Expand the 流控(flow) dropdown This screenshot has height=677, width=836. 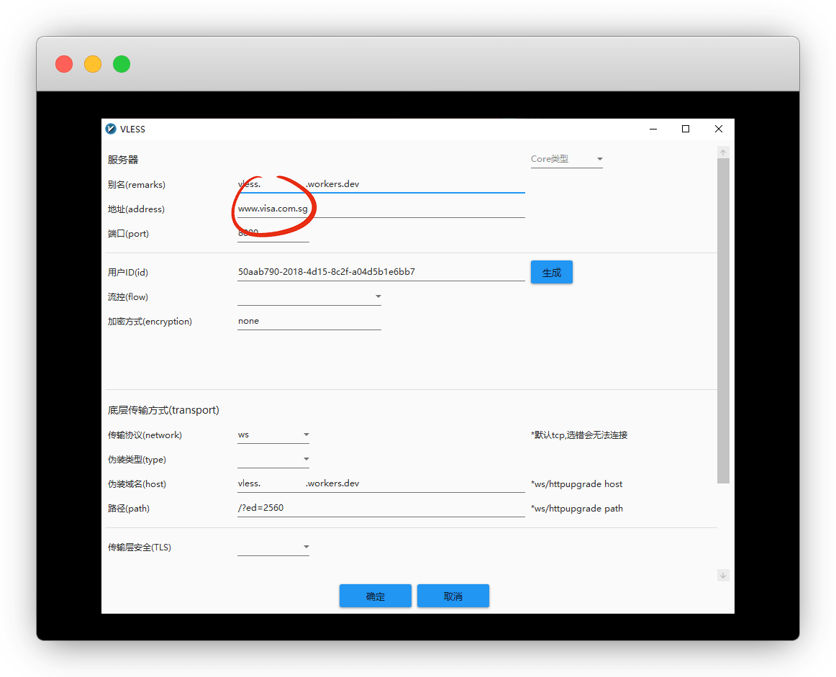click(309, 296)
